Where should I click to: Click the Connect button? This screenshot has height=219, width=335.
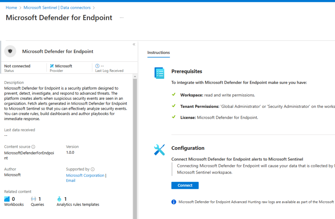point(185,185)
